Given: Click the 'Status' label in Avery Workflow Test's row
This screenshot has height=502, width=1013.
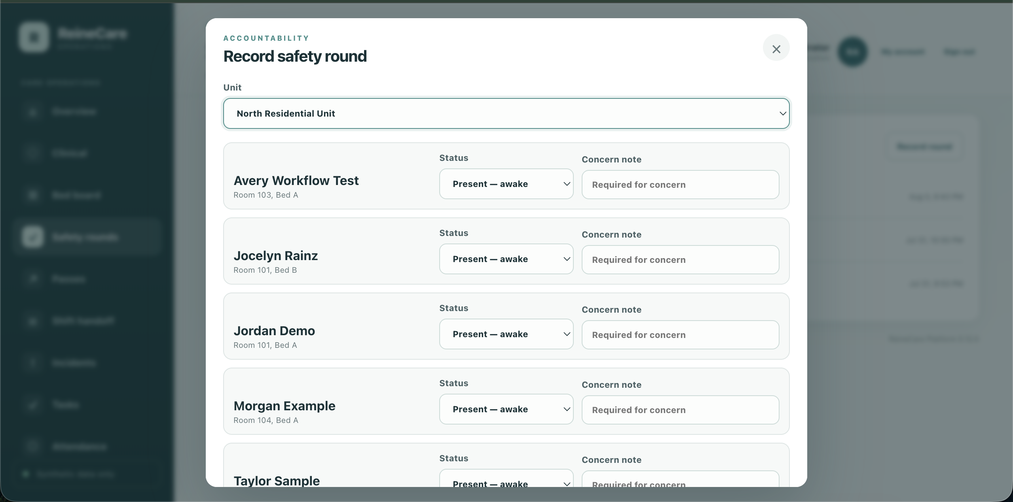Looking at the screenshot, I should pyautogui.click(x=453, y=158).
